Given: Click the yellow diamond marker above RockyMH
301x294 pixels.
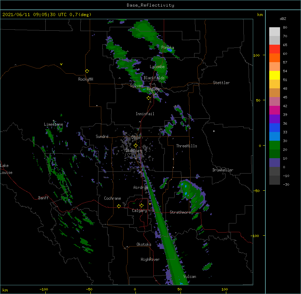Looking at the screenshot, I should pos(87,71).
